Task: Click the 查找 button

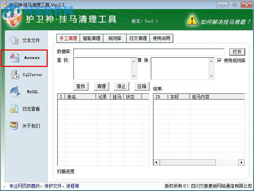Action: pyautogui.click(x=81, y=86)
